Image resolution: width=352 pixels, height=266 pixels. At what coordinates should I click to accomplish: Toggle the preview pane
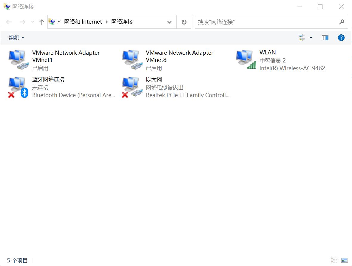pyautogui.click(x=325, y=37)
